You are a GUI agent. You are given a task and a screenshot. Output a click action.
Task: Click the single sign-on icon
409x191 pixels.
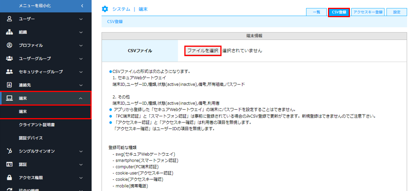pos(9,151)
